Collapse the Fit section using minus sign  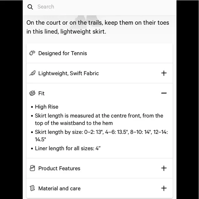click(x=164, y=93)
